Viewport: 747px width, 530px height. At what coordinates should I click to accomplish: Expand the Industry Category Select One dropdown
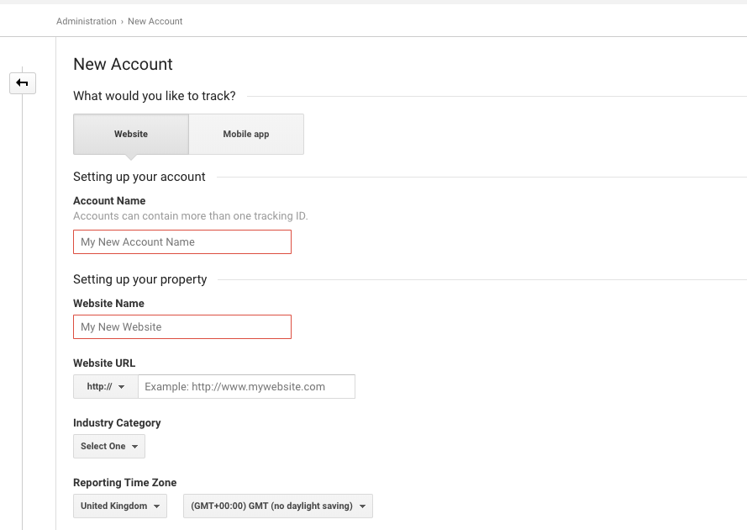point(109,447)
